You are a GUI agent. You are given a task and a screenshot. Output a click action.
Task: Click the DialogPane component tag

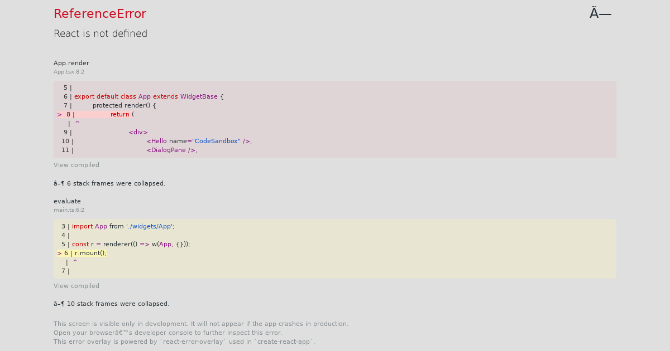click(166, 150)
